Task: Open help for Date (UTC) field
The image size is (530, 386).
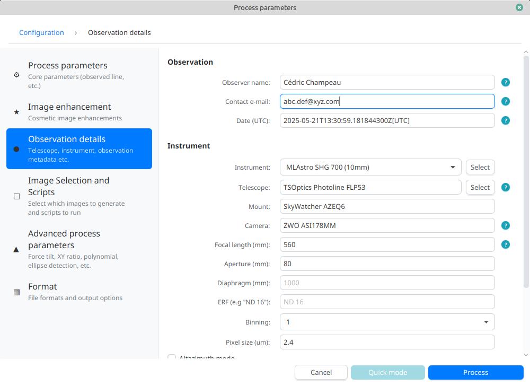Action: tap(506, 120)
